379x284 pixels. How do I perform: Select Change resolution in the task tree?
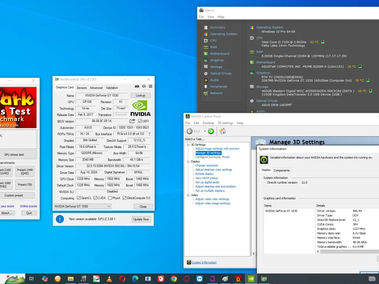[207, 165]
